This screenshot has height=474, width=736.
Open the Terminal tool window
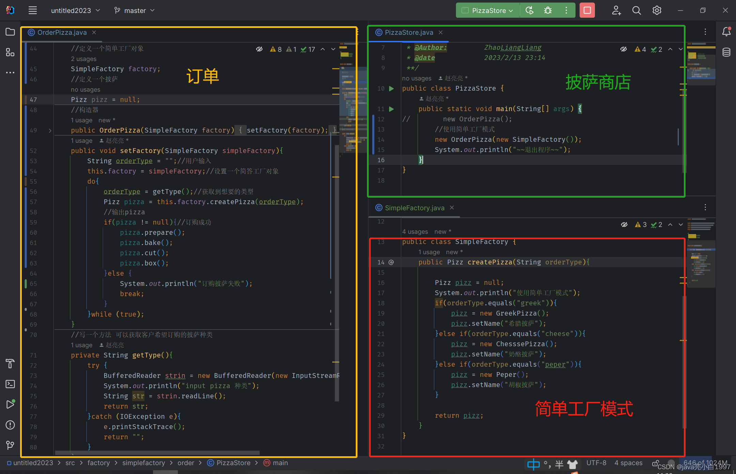(10, 384)
